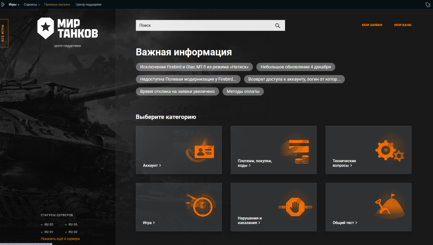The width and height of the screenshot is (433, 245).
Task: Expand the Сервисы dropdown menu
Action: pyautogui.click(x=32, y=5)
